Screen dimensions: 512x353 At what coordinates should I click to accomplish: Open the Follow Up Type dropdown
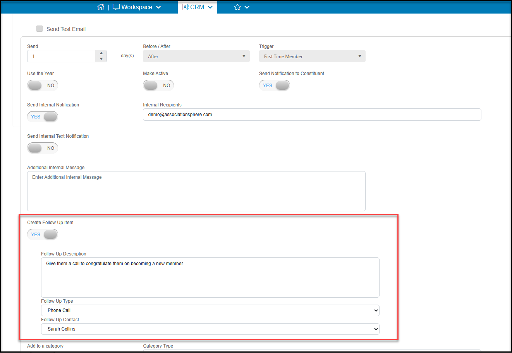[210, 310]
